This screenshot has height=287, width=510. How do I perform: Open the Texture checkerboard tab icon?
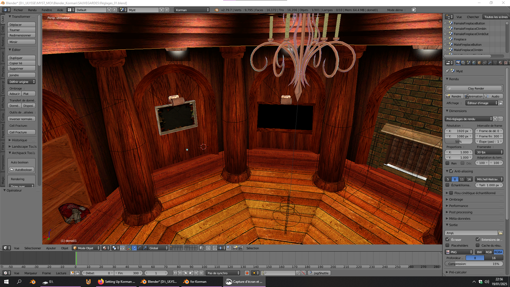click(506, 63)
